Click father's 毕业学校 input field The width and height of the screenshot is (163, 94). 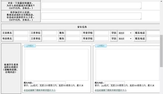pyautogui.click(x=102, y=33)
